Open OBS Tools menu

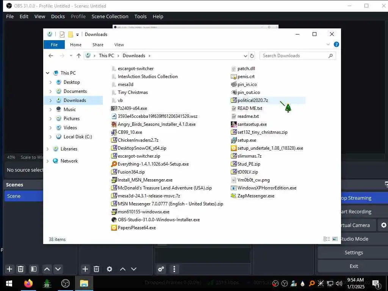point(140,16)
